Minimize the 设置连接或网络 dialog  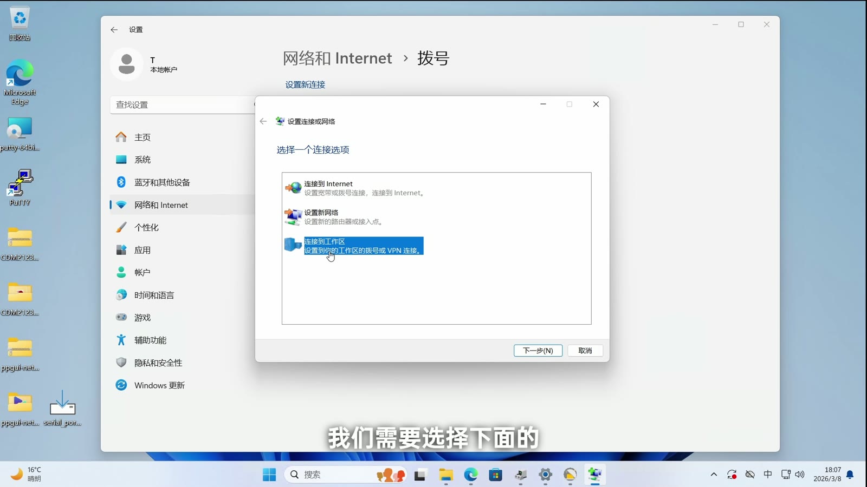pos(544,104)
